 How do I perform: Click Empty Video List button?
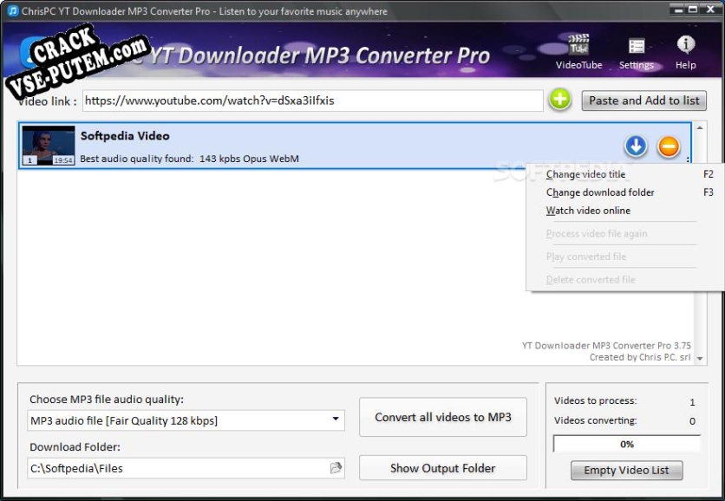(x=626, y=470)
